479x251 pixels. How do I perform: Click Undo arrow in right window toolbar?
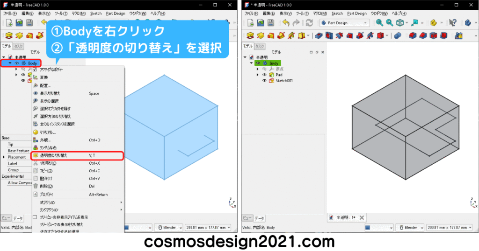point(286,23)
